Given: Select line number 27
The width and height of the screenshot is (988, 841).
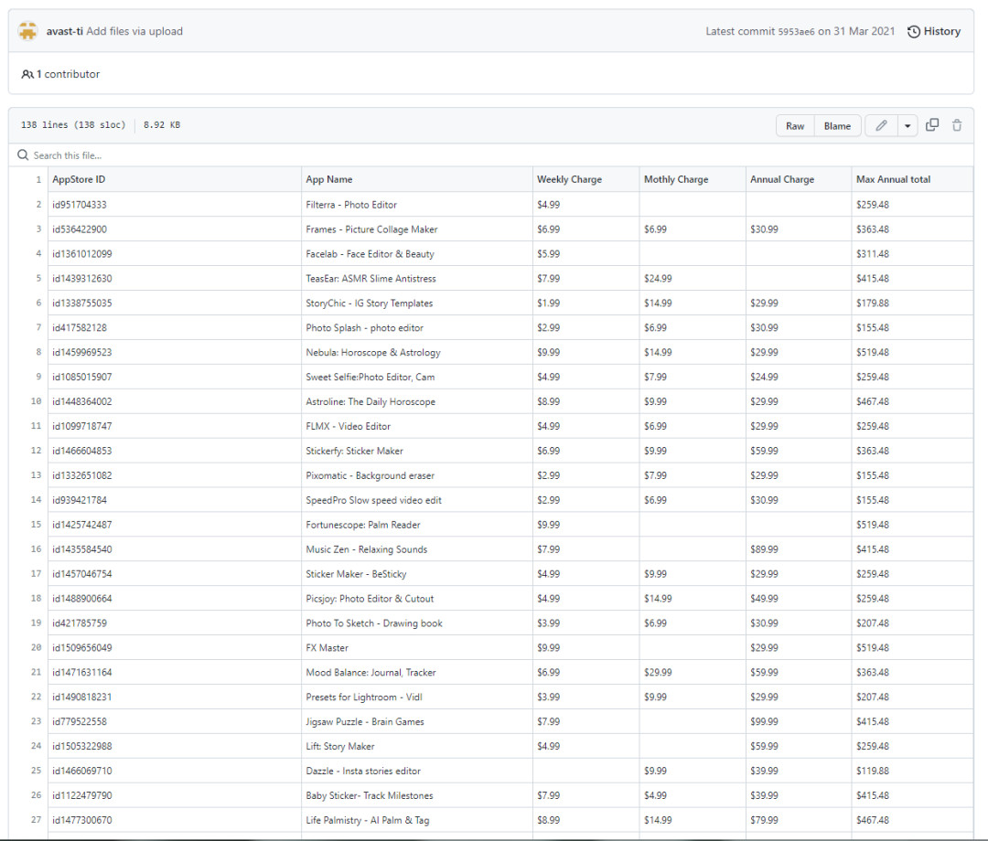Looking at the screenshot, I should (x=36, y=820).
